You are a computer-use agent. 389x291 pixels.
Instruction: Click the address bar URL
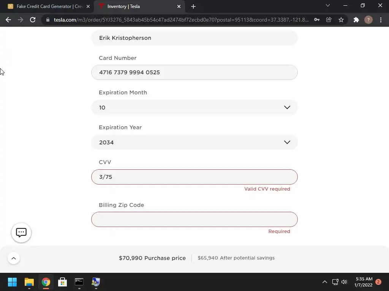click(181, 20)
